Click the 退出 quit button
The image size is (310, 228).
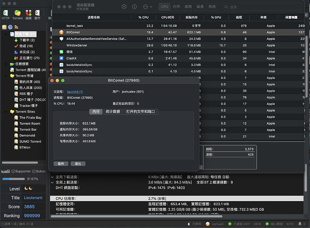pos(78,164)
